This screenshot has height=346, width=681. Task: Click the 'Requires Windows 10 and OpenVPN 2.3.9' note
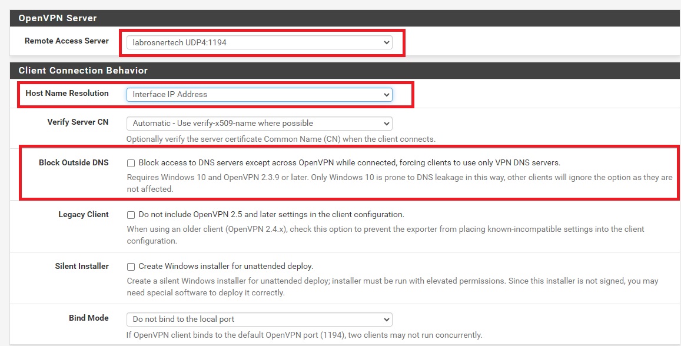click(400, 183)
